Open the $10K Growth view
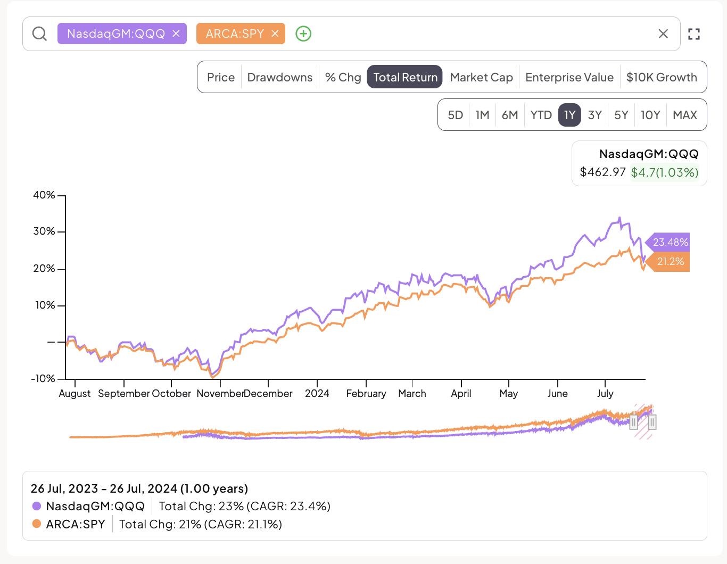Image resolution: width=727 pixels, height=564 pixels. [x=662, y=77]
